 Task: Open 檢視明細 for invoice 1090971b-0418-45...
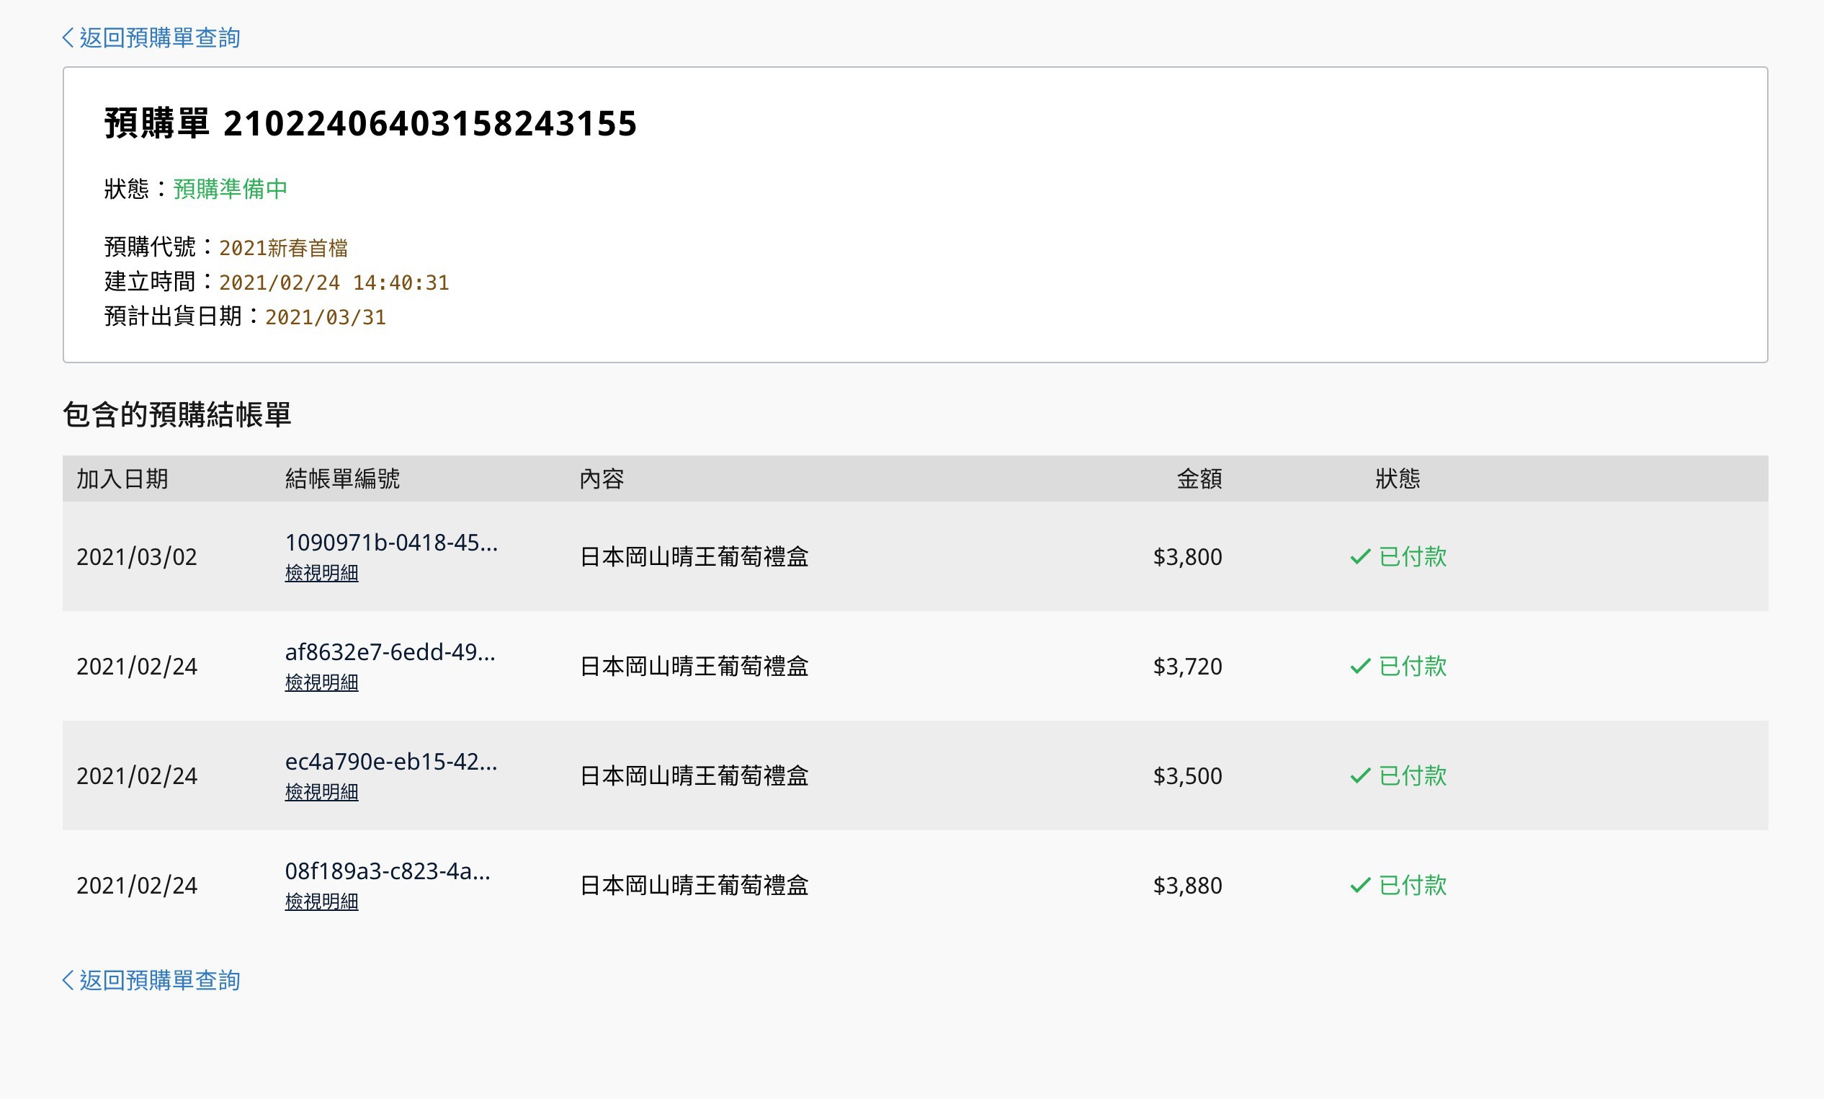coord(321,572)
